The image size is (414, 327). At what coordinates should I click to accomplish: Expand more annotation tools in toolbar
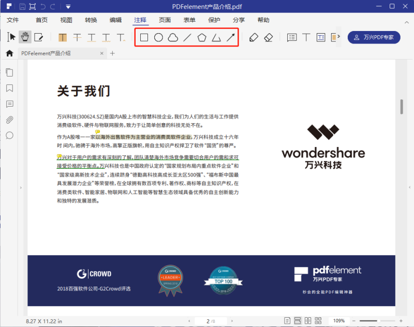339,37
